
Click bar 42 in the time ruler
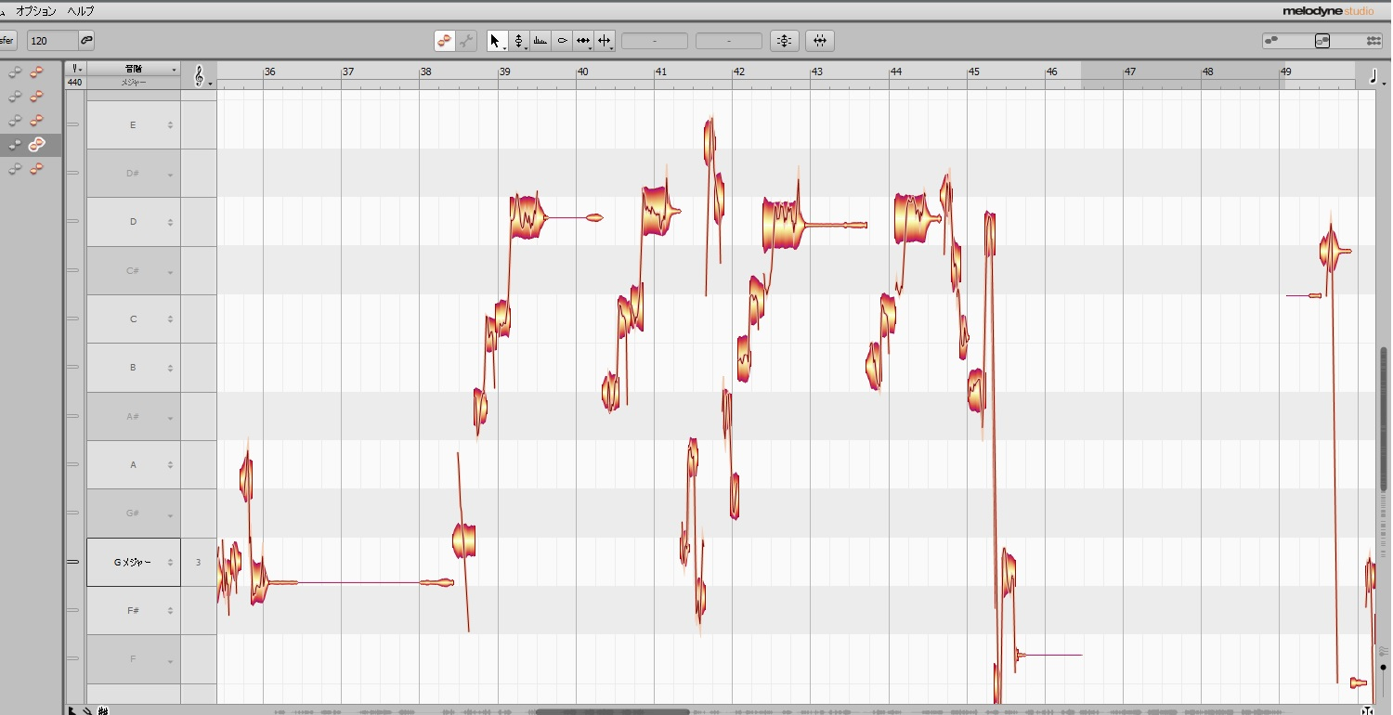[738, 71]
